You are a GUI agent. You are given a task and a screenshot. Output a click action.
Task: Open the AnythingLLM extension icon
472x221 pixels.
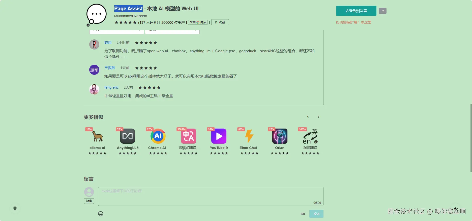128,136
